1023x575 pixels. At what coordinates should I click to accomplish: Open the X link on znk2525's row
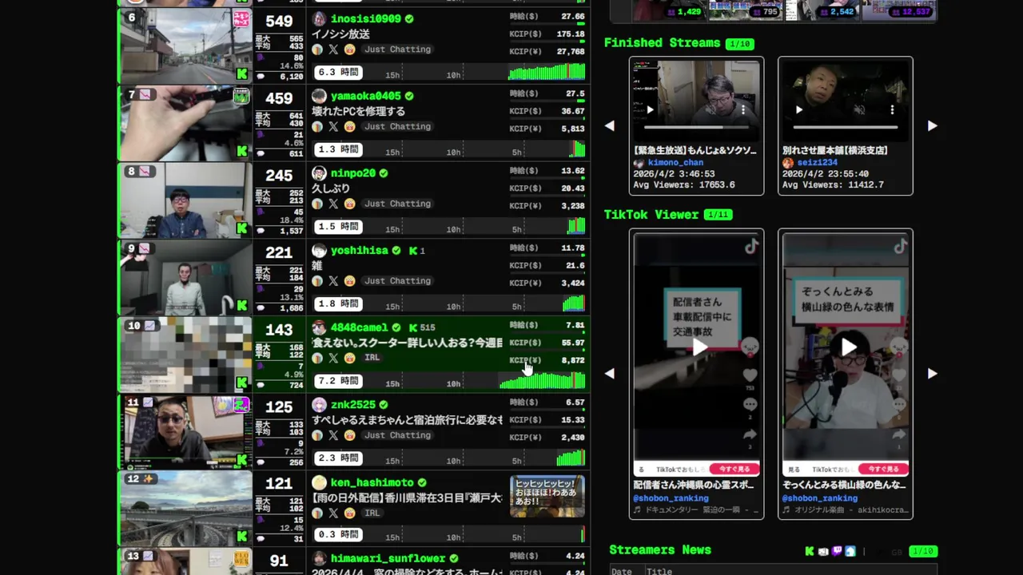click(x=333, y=435)
